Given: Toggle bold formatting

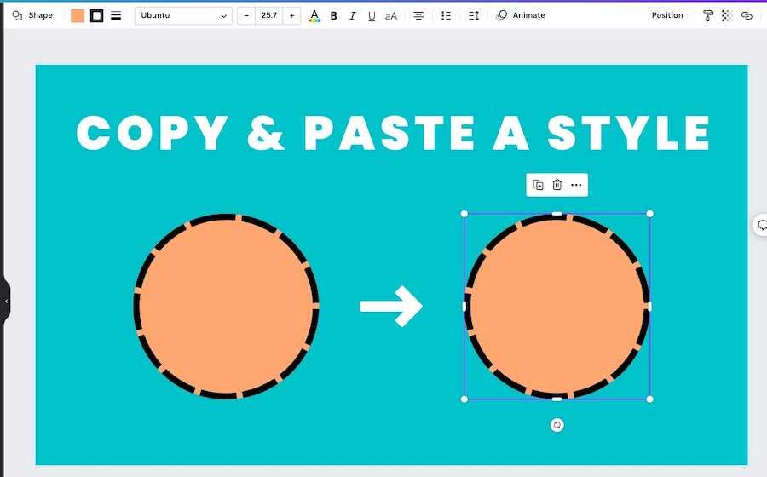Looking at the screenshot, I should pos(333,15).
